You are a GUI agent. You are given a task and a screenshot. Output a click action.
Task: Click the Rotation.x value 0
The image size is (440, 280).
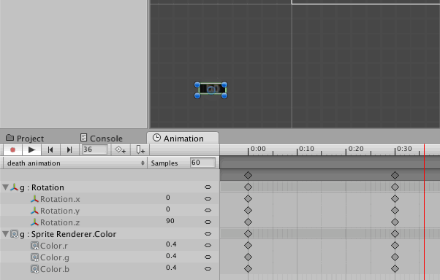click(x=168, y=198)
